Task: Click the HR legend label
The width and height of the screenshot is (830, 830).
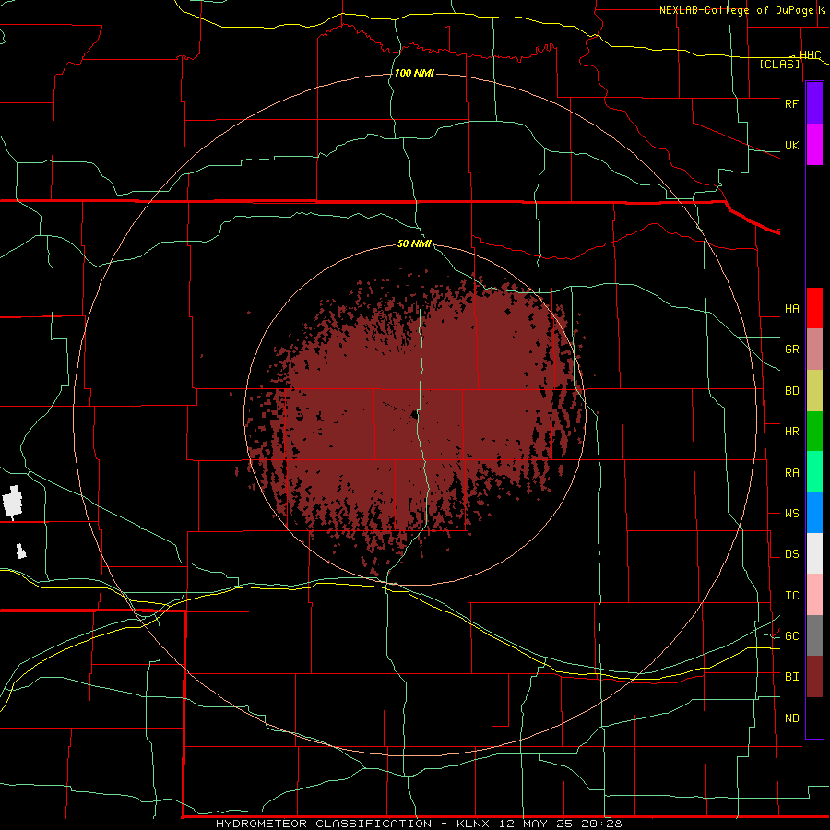Action: pyautogui.click(x=791, y=432)
